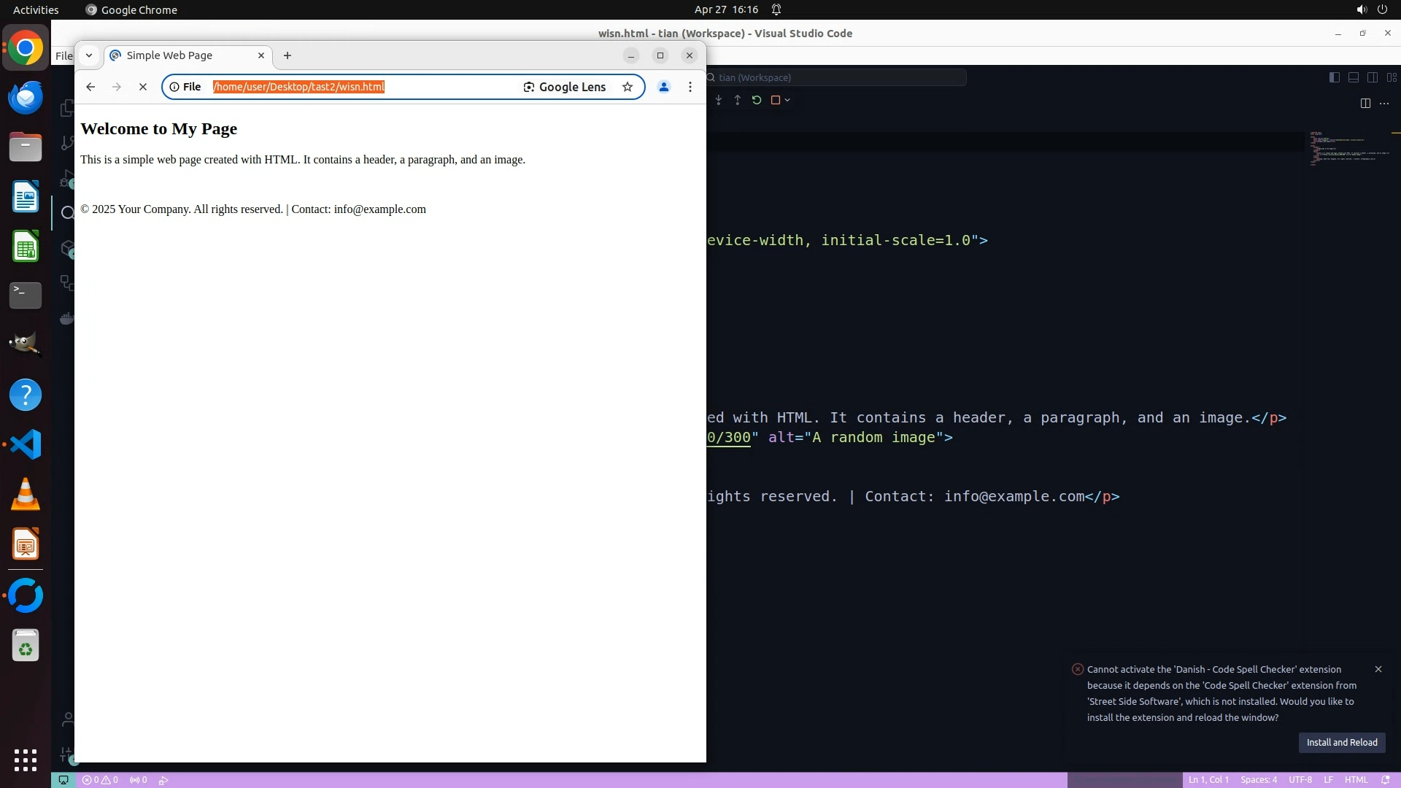
Task: Open the Customize Layout icon
Action: 1392,77
